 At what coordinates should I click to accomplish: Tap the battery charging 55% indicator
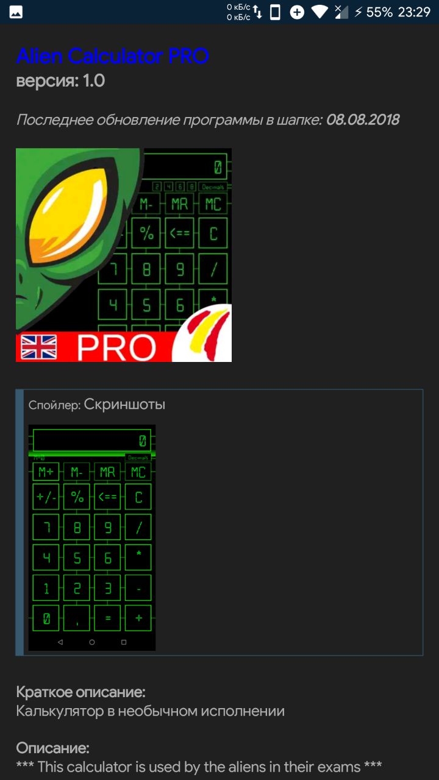click(x=373, y=12)
